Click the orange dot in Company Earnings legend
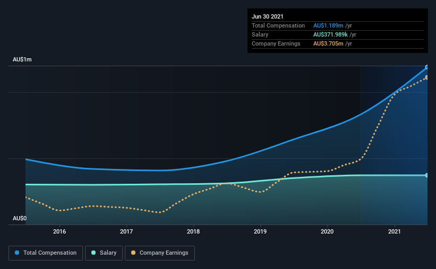 (133, 253)
